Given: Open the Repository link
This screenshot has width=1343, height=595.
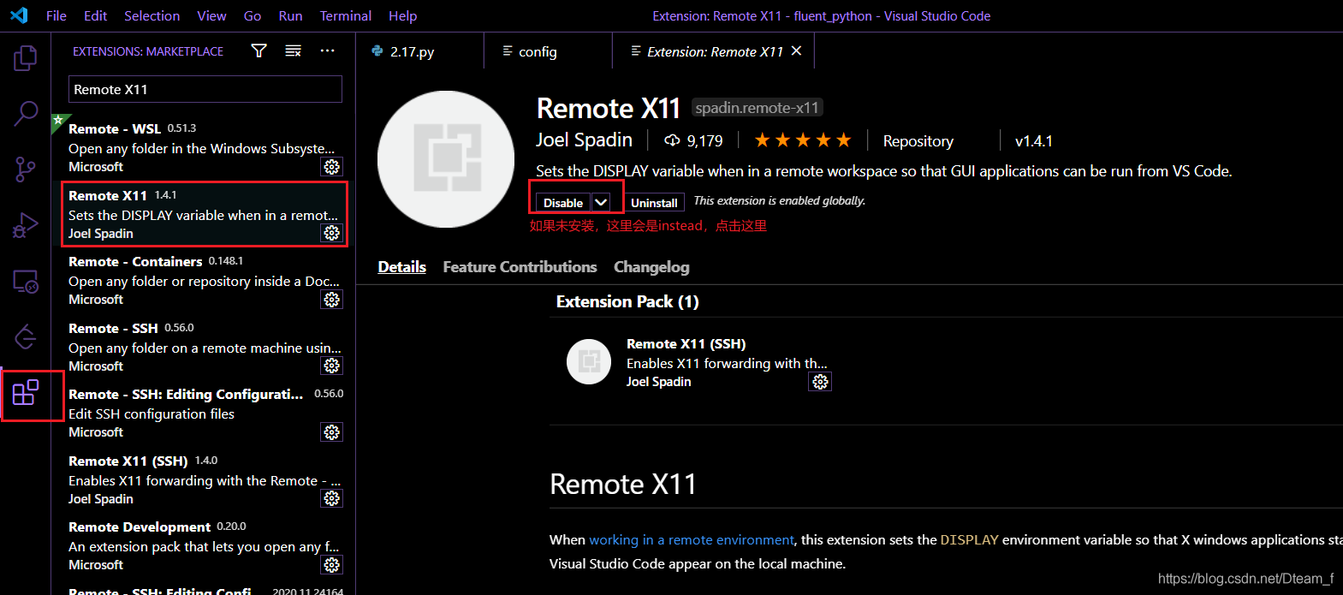Looking at the screenshot, I should (x=918, y=140).
